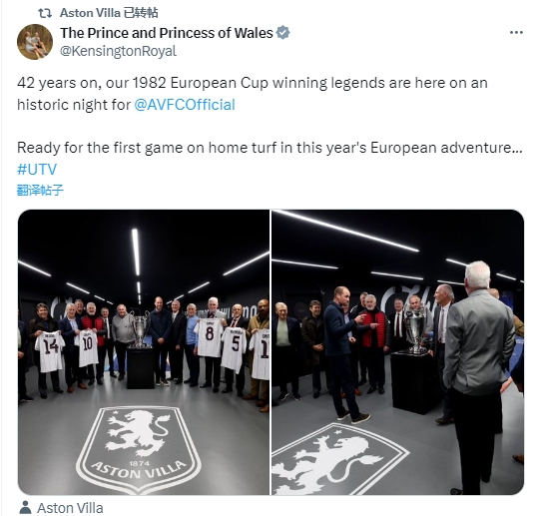This screenshot has height=516, width=535.
Task: Click The Prince and Princess of Wales name
Action: click(167, 33)
